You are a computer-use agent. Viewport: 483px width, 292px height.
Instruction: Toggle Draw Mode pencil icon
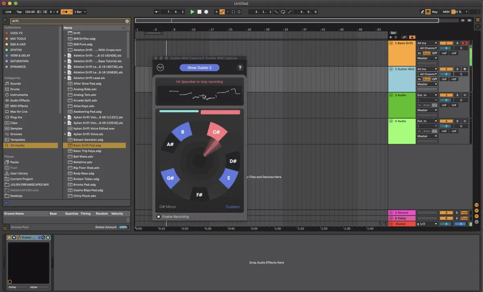coord(422,12)
